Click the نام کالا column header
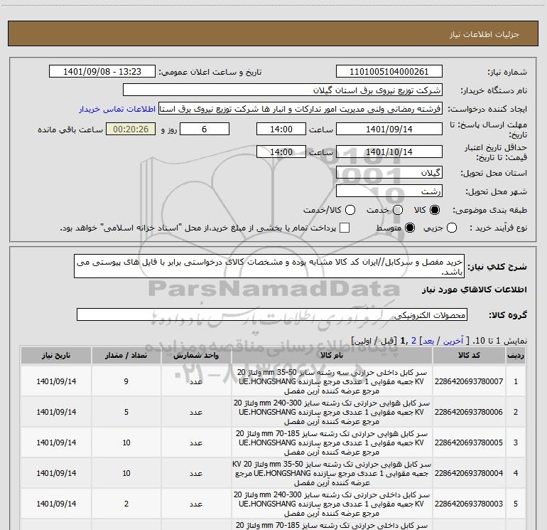This screenshot has height=530, width=547. pyautogui.click(x=332, y=355)
